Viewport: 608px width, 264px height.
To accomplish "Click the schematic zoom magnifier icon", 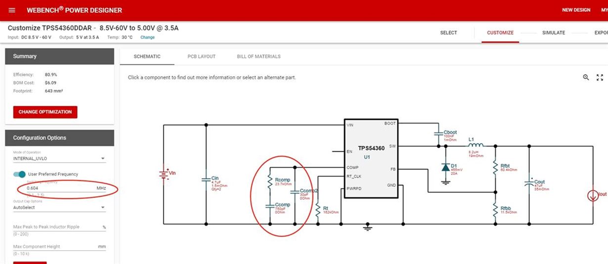I will (586, 77).
